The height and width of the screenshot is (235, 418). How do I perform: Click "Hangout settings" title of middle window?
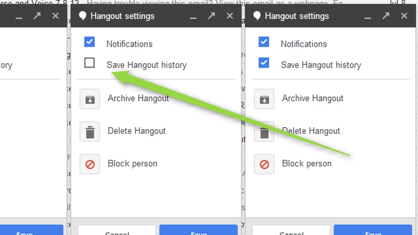click(x=122, y=16)
